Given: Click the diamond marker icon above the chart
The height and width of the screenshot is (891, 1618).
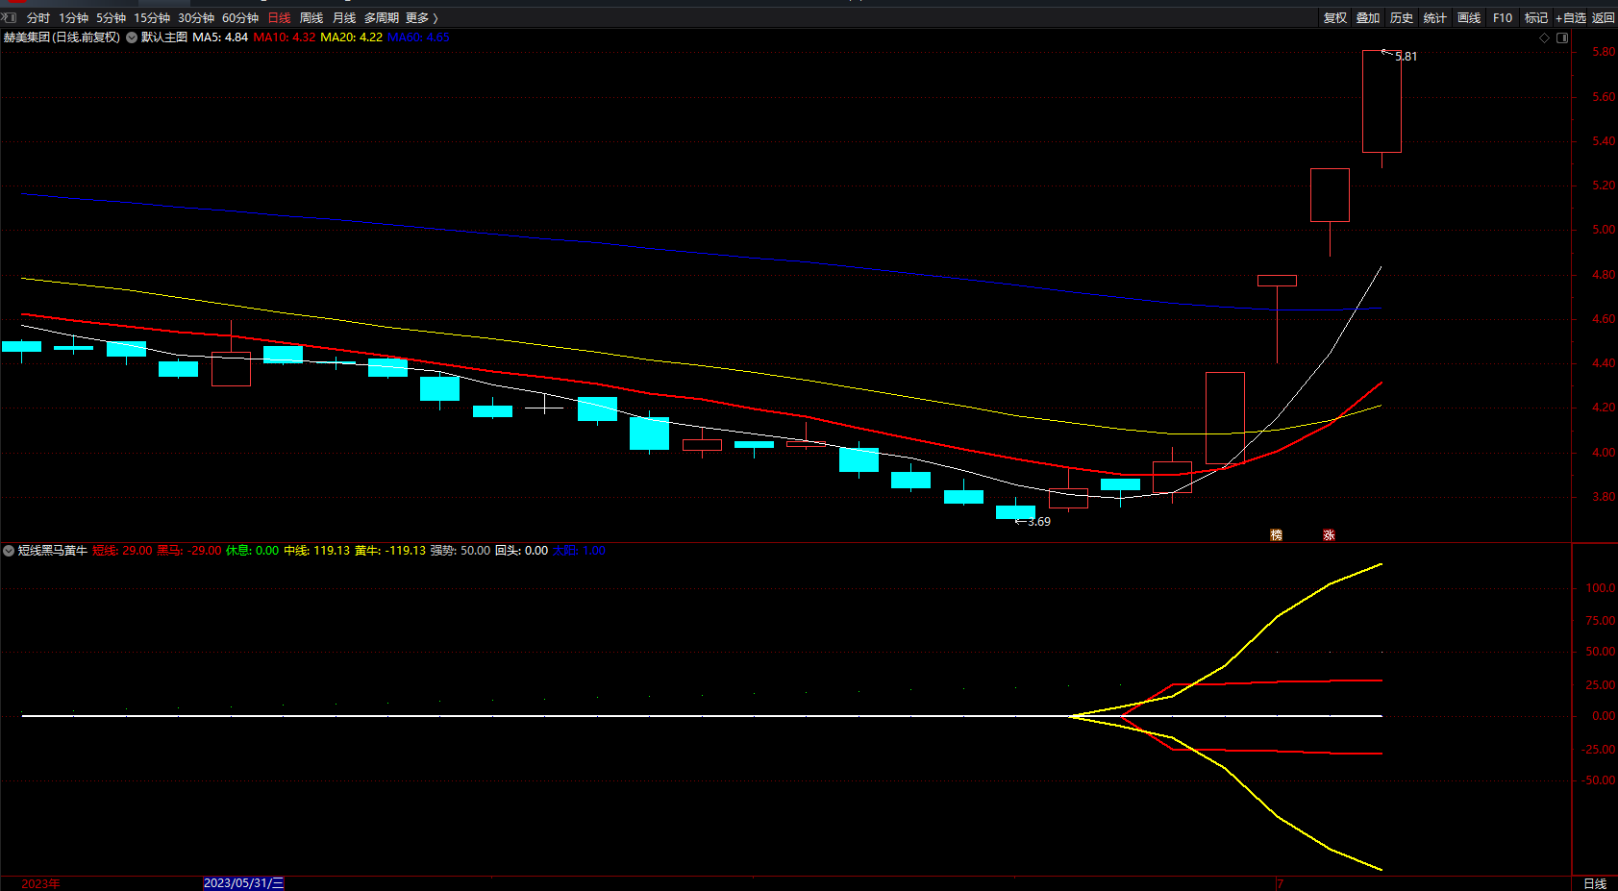Looking at the screenshot, I should pos(1544,38).
